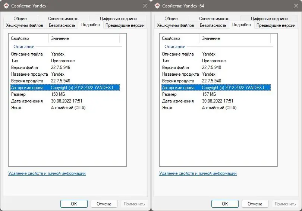Open the Совместимость tab in the Yandex_64 window
Image resolution: width=302 pixels, height=211 pixels.
coord(214,19)
